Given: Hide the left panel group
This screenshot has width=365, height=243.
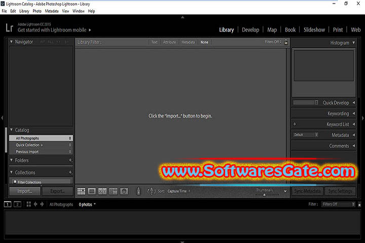Looking at the screenshot, I should pos(2,118).
